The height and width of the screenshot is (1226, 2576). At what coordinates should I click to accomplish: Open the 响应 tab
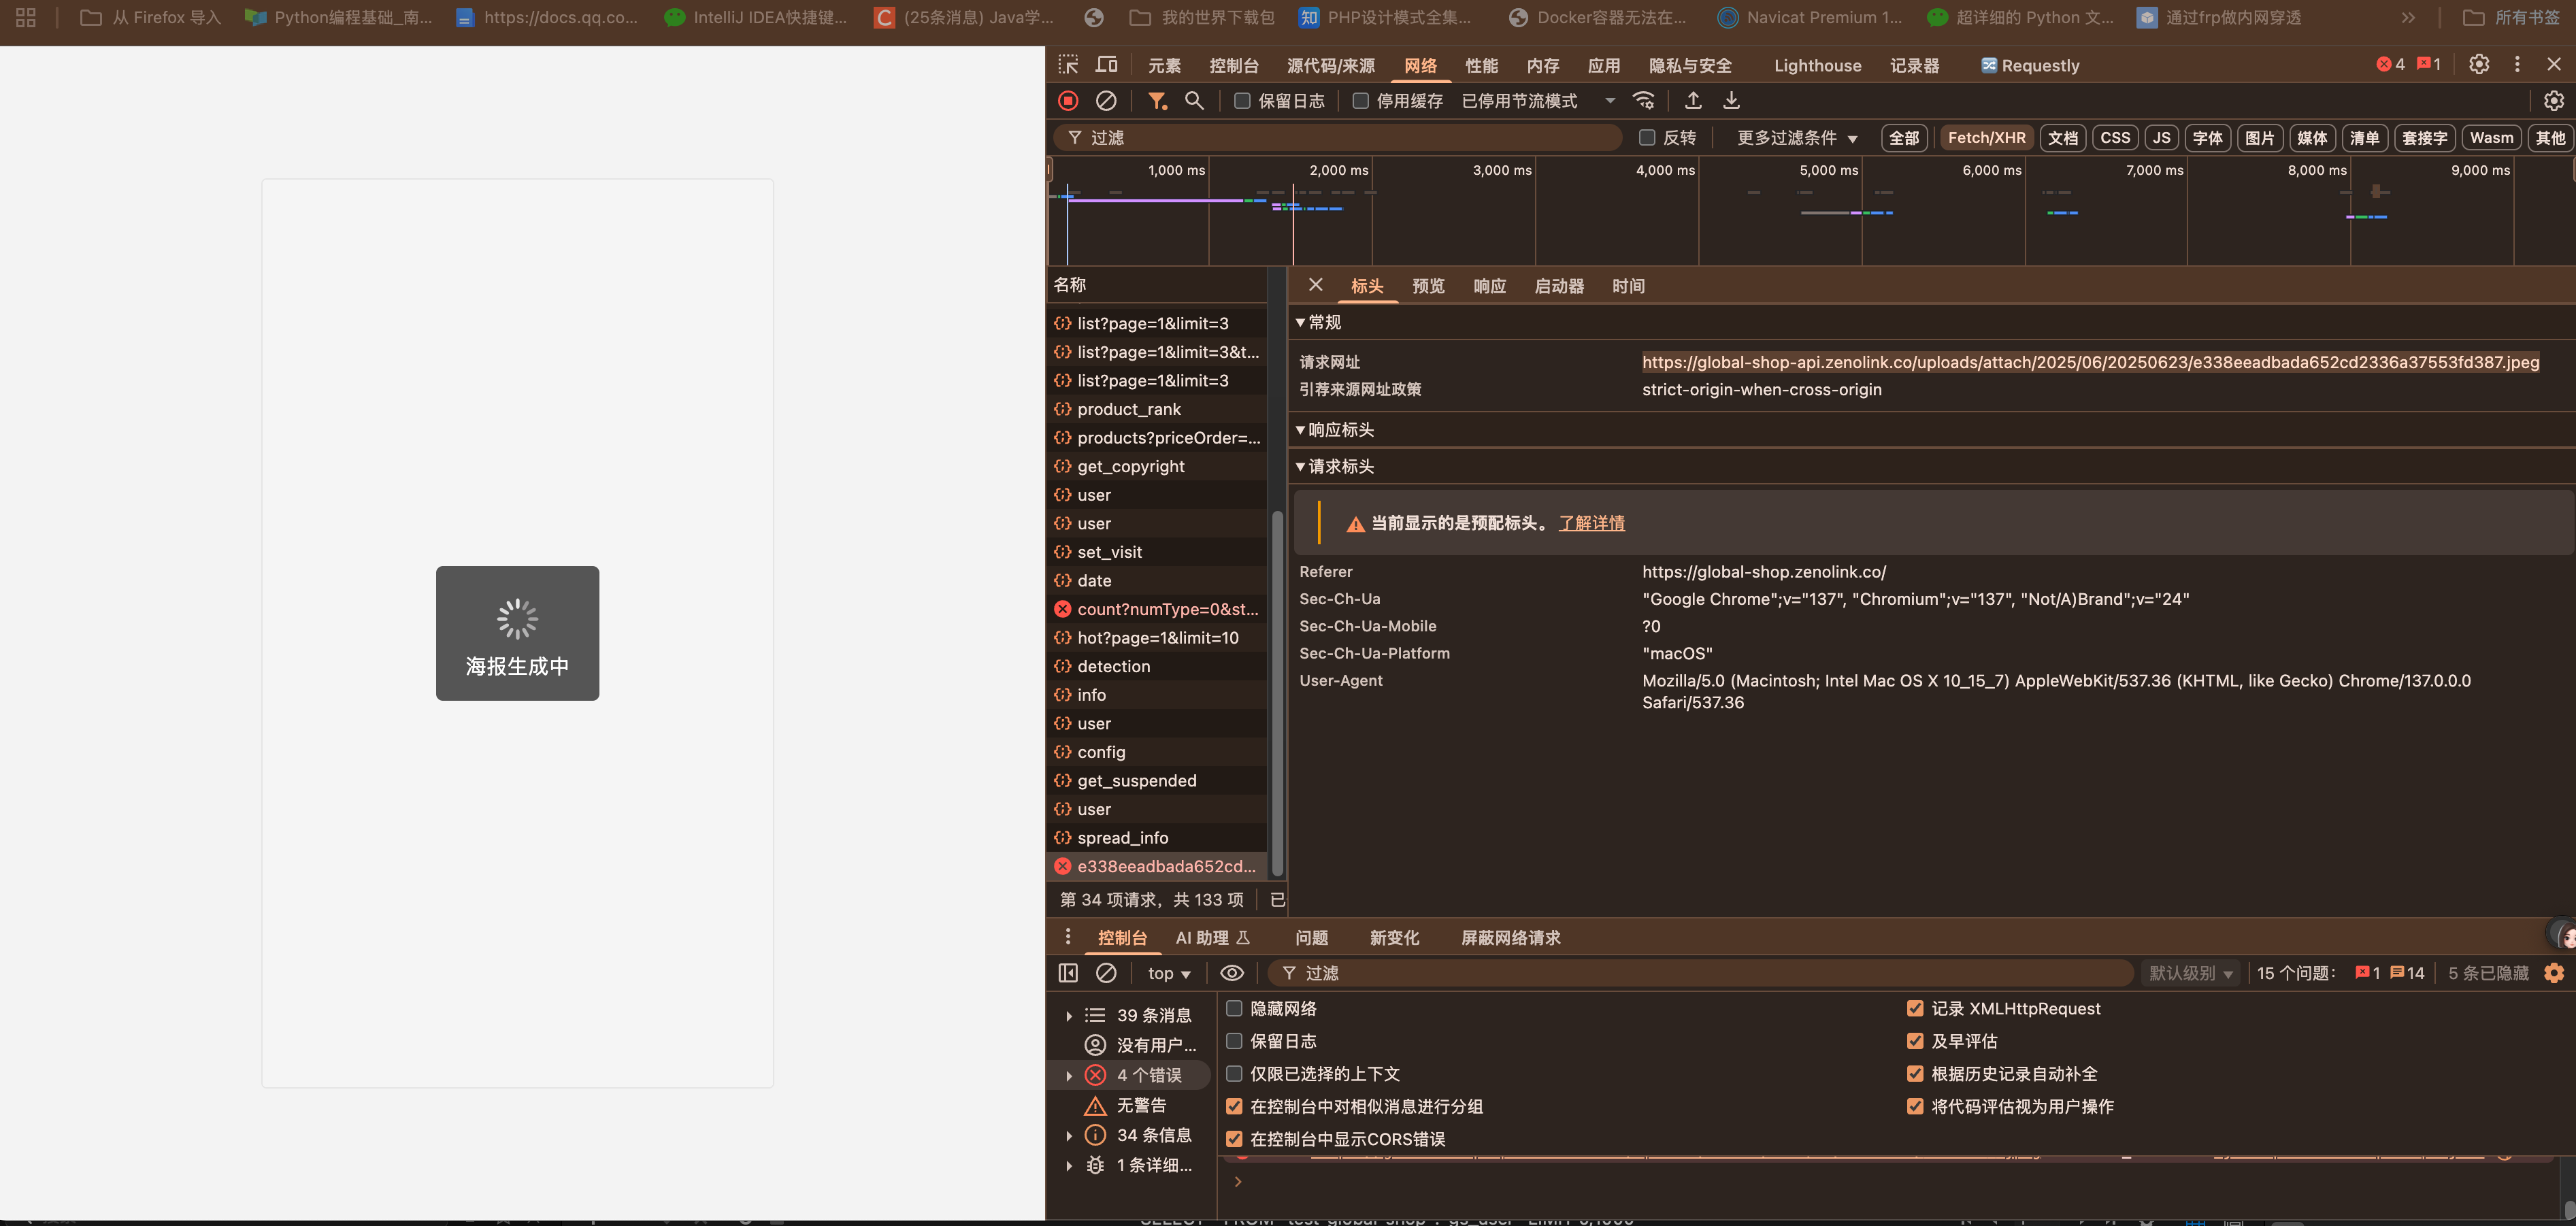click(1490, 286)
